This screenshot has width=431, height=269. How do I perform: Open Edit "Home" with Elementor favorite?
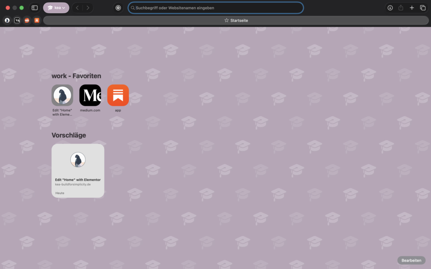62,95
